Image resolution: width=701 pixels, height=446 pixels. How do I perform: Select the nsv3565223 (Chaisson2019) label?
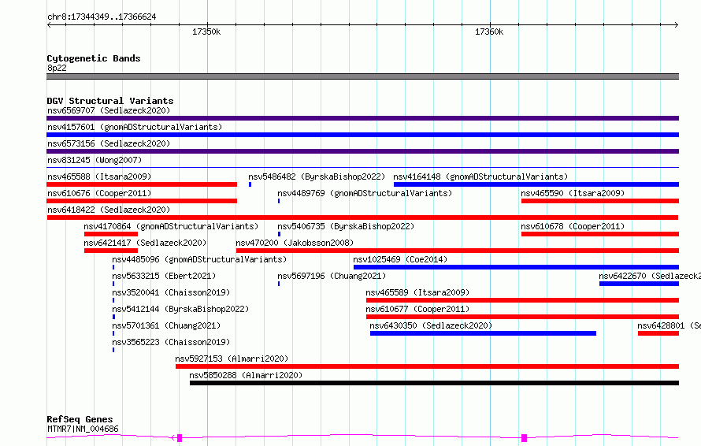click(x=171, y=342)
